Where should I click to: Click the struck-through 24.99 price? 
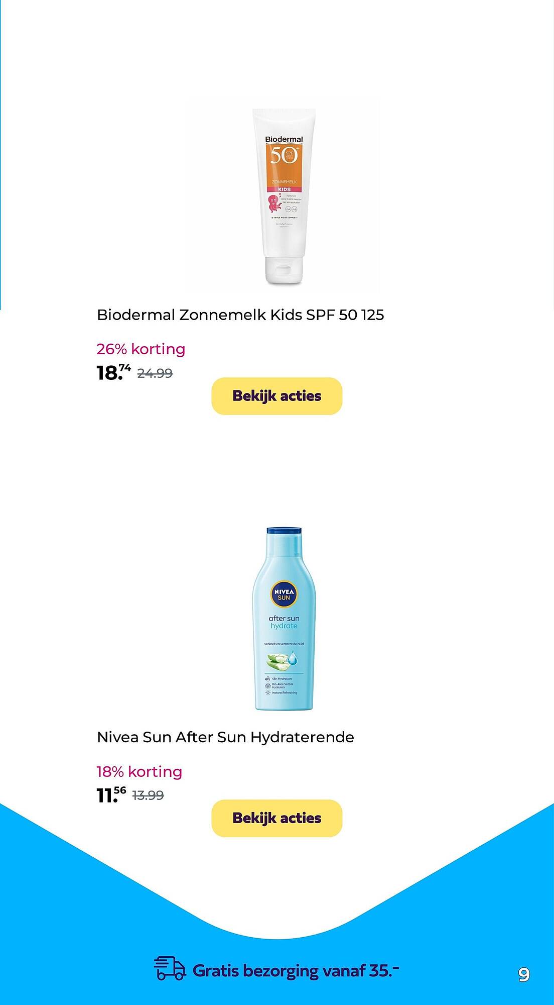(155, 373)
